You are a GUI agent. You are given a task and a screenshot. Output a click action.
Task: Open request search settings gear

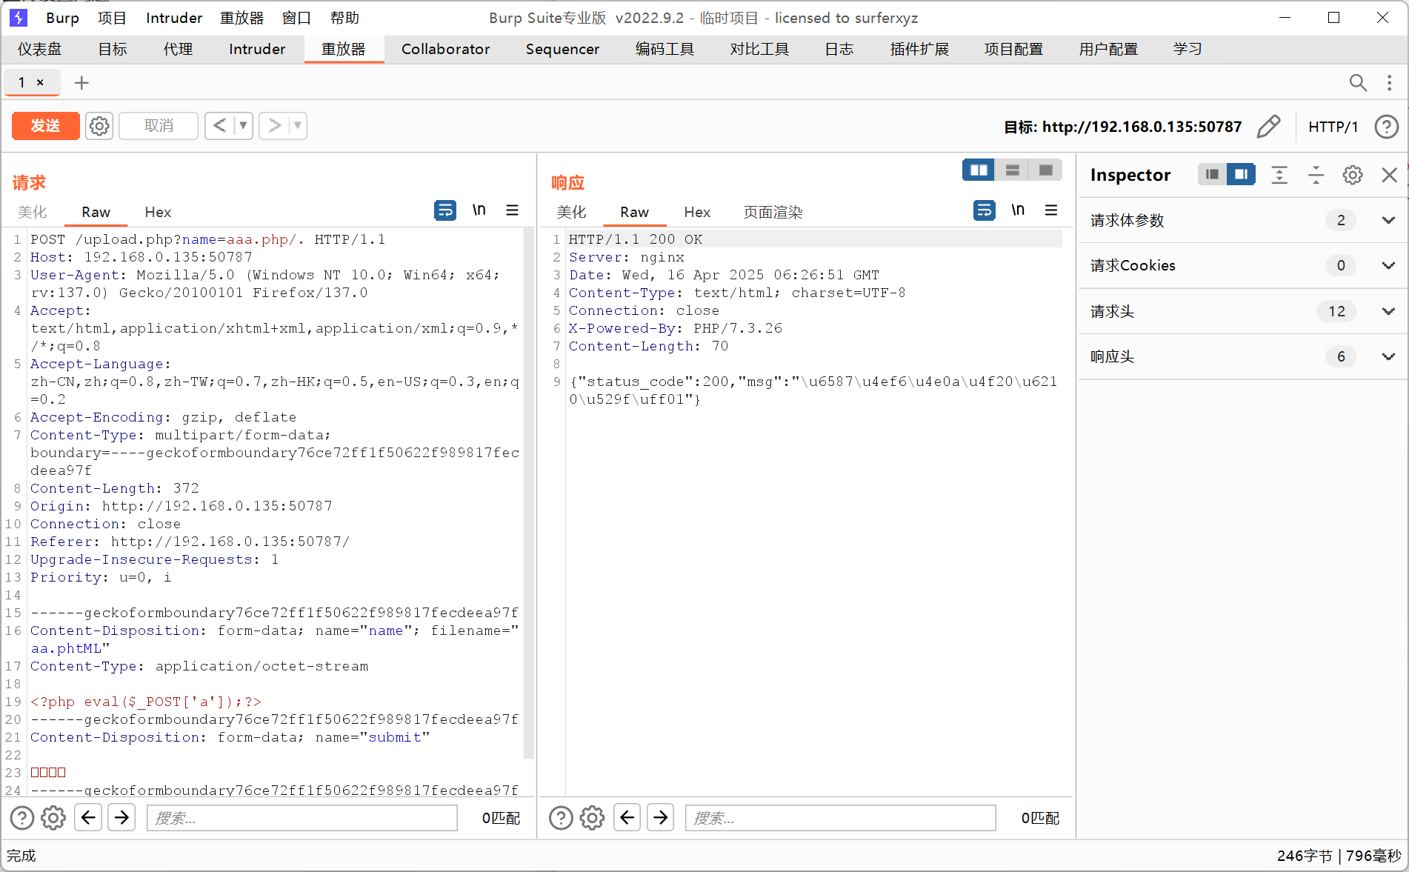click(x=53, y=818)
